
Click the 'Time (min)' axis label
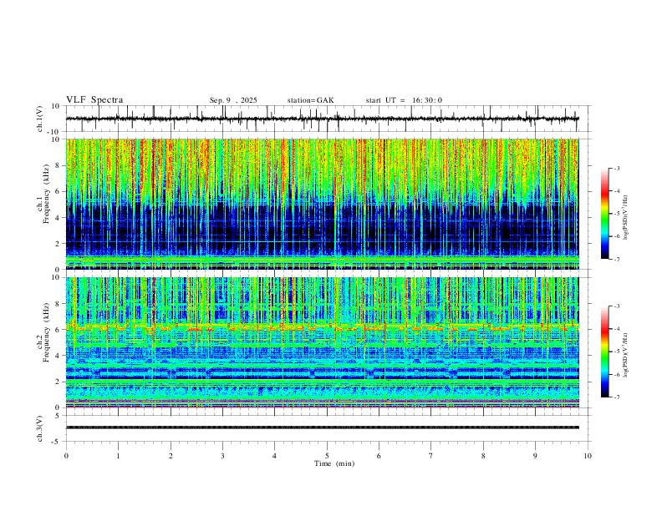(x=334, y=463)
